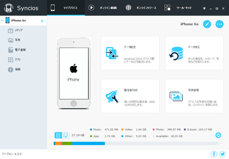Click the green App segment of storage bar
This screenshot has height=159, width=229.
pyautogui.click(x=67, y=143)
